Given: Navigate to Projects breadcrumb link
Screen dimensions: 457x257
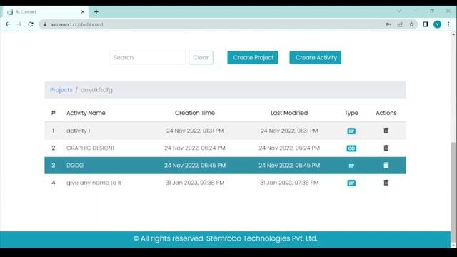Looking at the screenshot, I should (61, 90).
